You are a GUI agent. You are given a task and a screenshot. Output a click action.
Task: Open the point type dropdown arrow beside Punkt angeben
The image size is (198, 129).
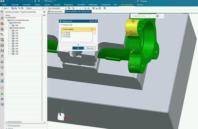95,29
